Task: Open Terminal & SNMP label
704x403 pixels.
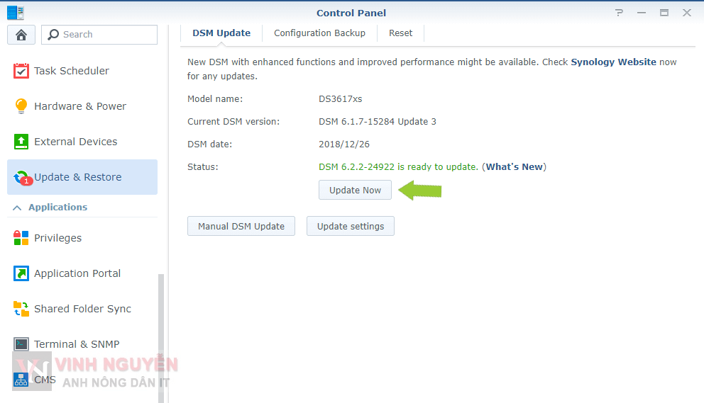Action: (x=77, y=344)
